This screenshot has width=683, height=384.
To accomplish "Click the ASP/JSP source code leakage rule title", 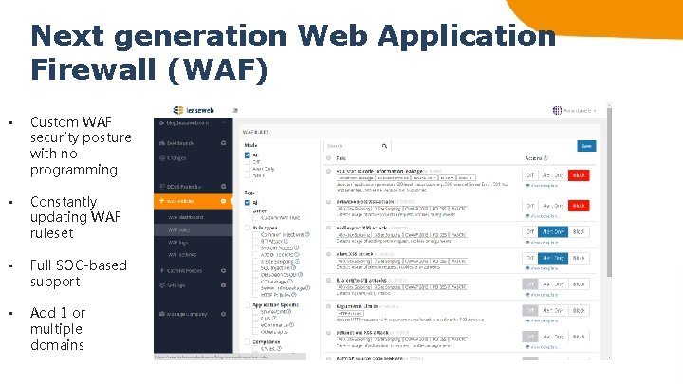I will click(369, 358).
